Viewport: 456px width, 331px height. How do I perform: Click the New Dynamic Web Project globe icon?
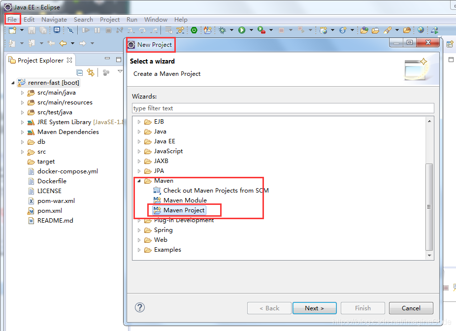tap(324, 30)
